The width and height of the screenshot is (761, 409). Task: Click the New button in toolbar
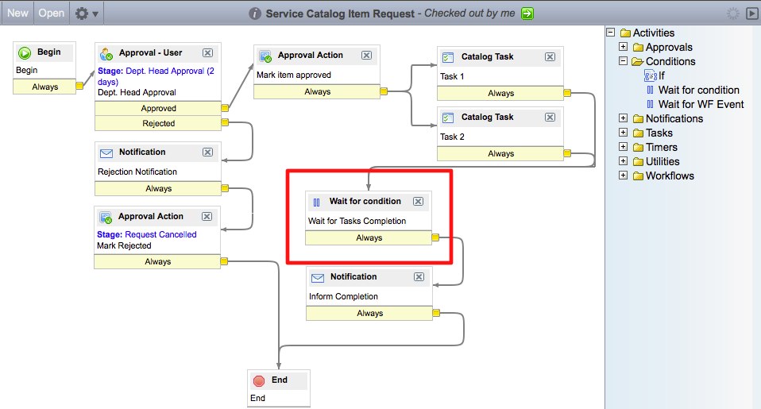click(x=17, y=14)
